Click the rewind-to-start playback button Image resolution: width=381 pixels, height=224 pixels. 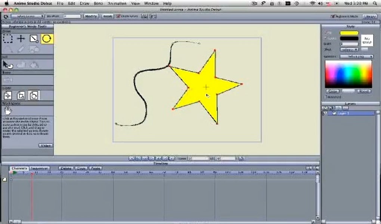[131, 158]
